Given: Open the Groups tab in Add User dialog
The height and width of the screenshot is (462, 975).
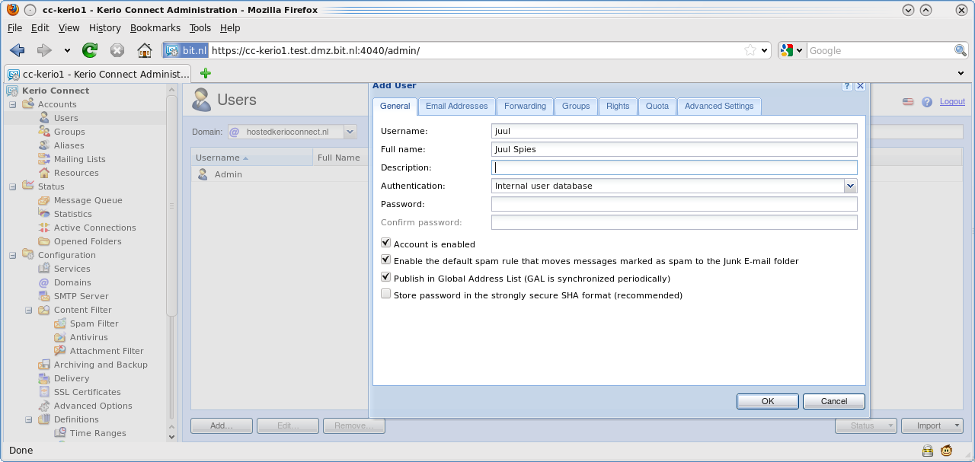Looking at the screenshot, I should [576, 107].
